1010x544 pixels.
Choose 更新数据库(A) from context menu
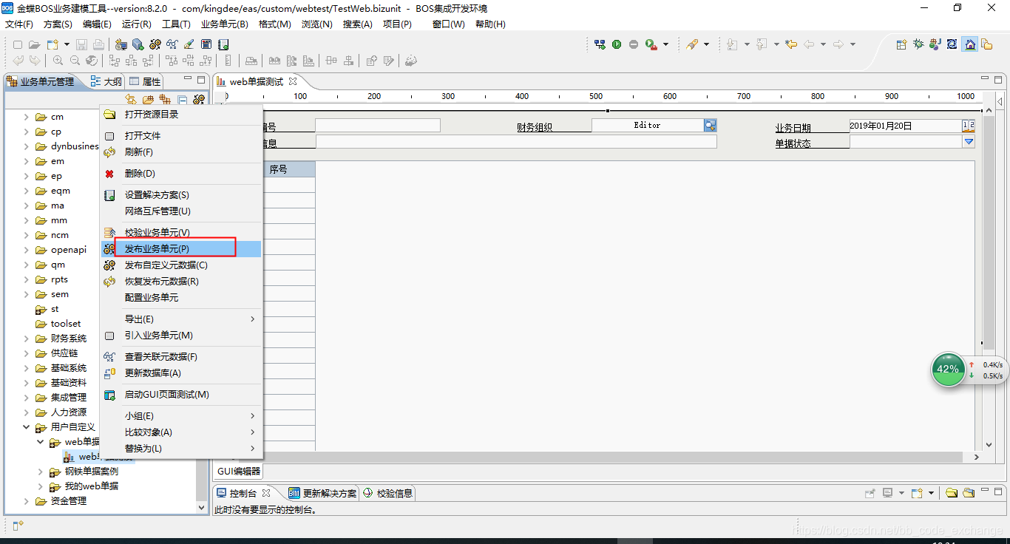click(x=181, y=373)
